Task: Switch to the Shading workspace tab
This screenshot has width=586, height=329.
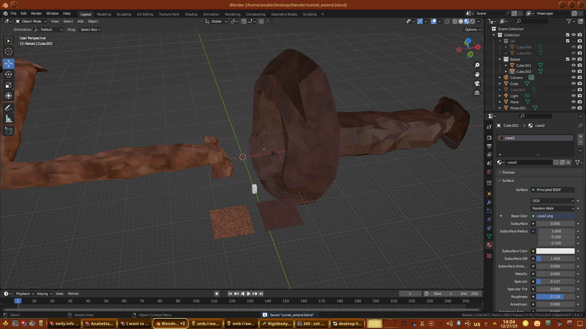Action: coord(191,14)
